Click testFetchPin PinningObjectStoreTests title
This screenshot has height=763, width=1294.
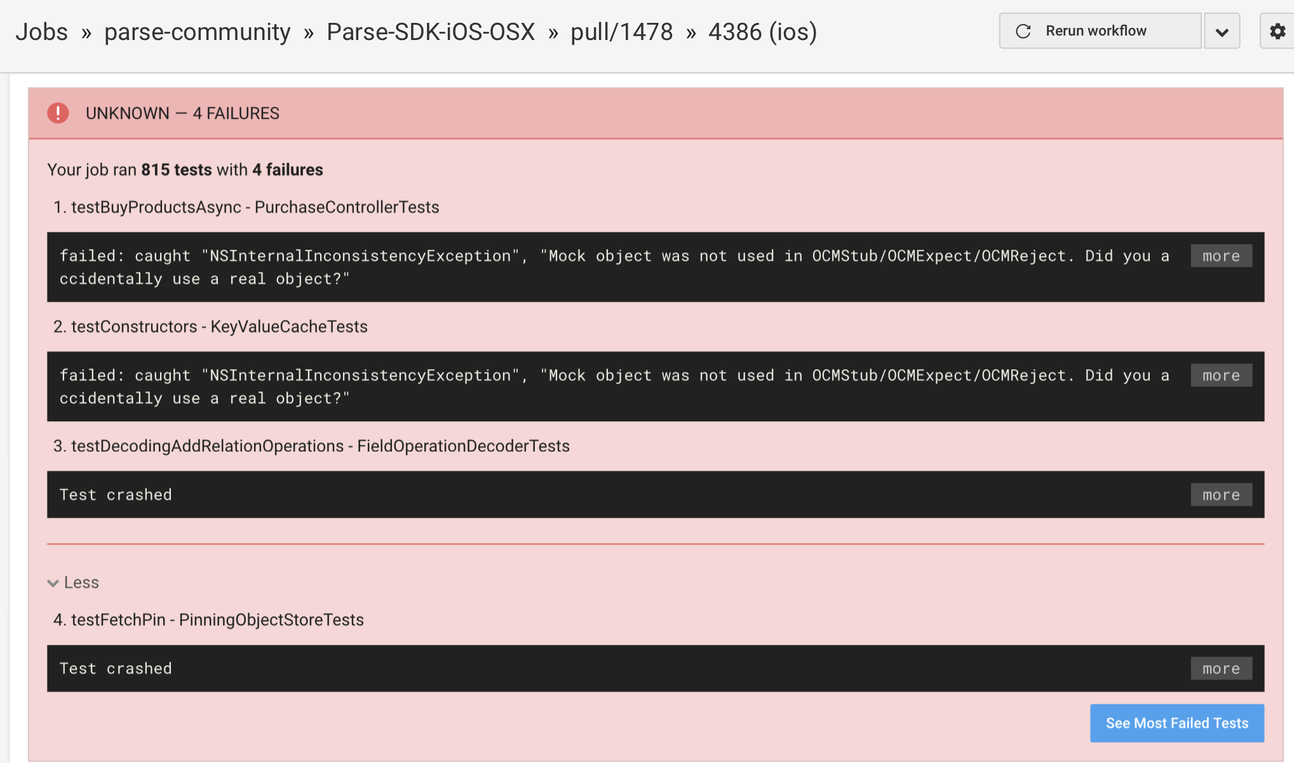tap(217, 619)
